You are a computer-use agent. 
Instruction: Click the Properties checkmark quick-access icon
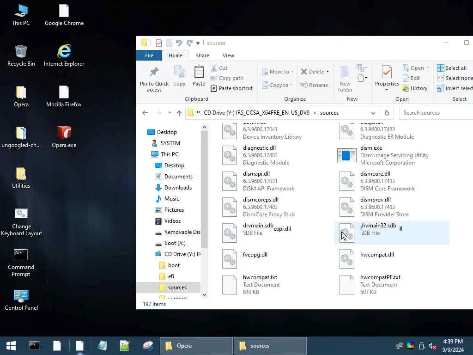click(159, 43)
